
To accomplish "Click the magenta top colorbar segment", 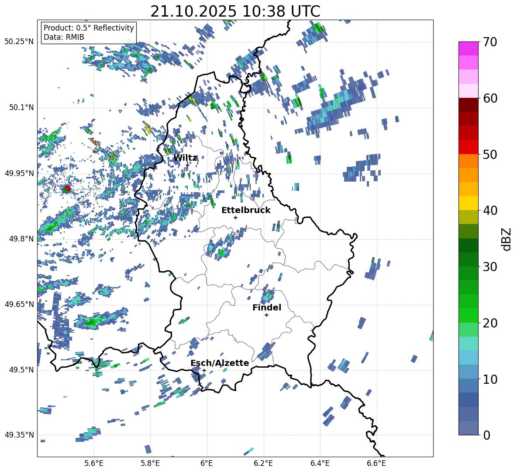I will point(468,49).
